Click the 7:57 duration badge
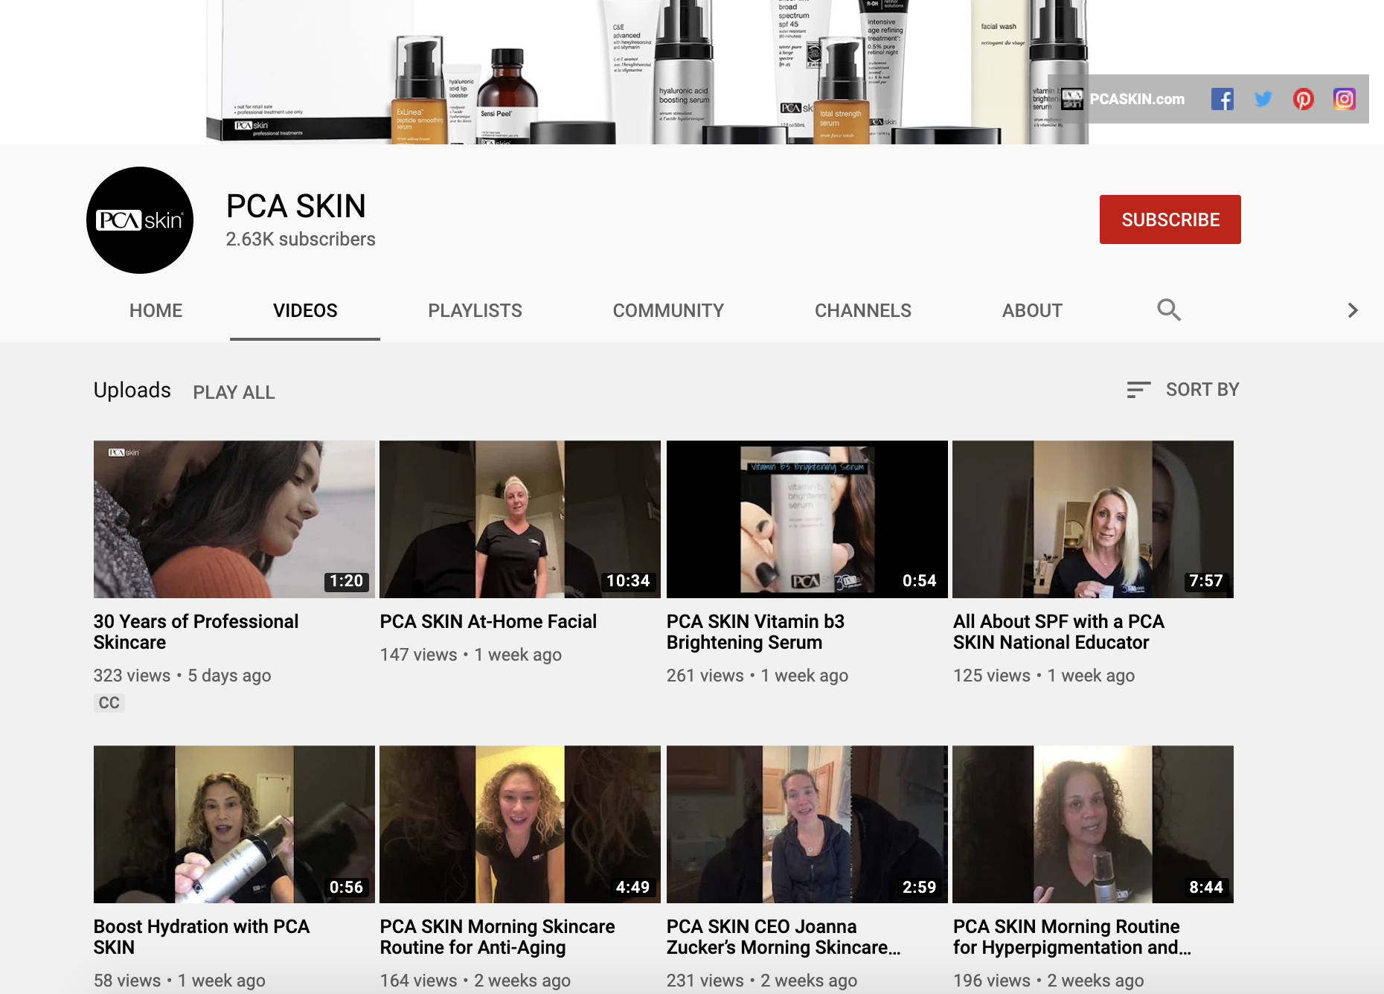Screen dimensions: 1384x994 click(x=1205, y=581)
